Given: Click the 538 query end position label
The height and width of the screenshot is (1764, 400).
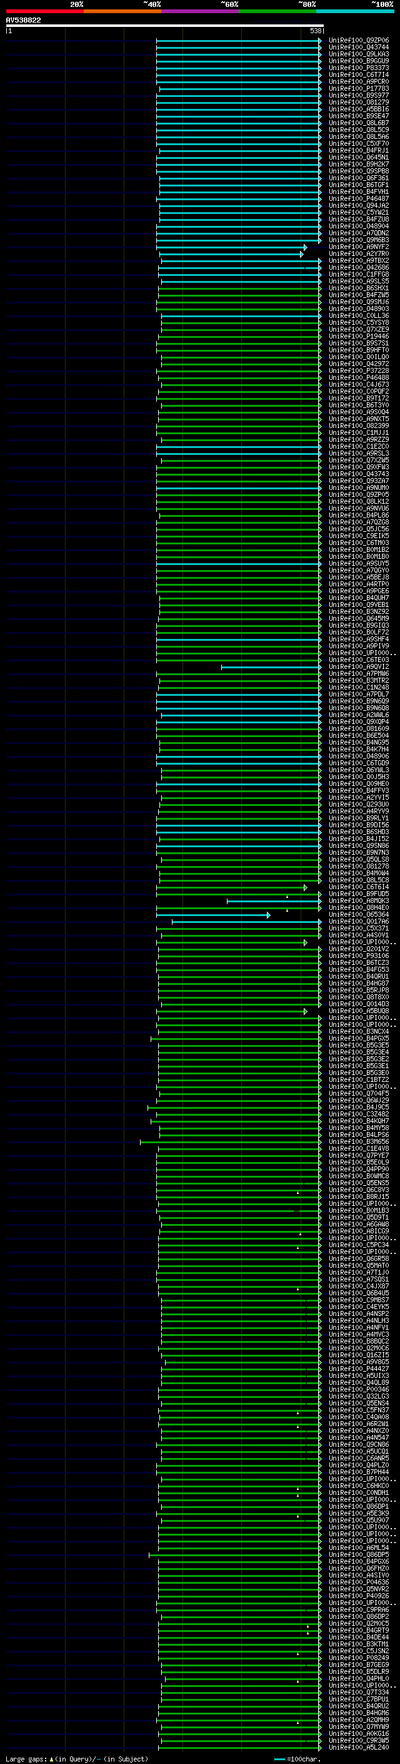Looking at the screenshot, I should (315, 31).
